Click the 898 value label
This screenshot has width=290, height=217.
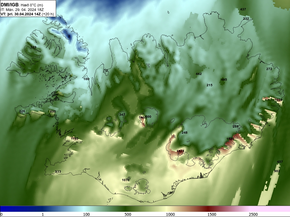53,111
